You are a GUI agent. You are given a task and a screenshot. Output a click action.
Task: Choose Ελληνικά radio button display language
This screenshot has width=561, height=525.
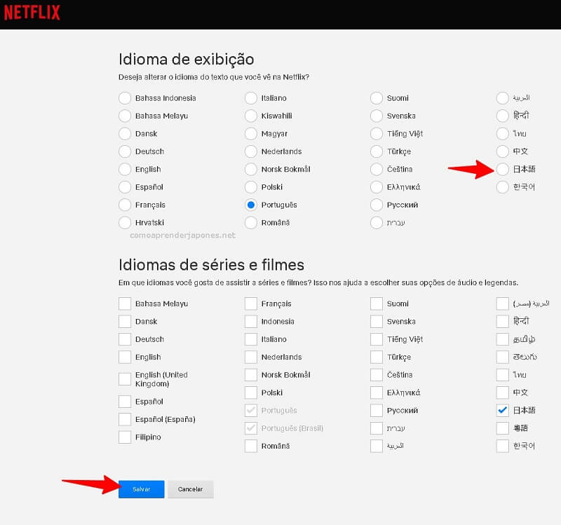[377, 187]
